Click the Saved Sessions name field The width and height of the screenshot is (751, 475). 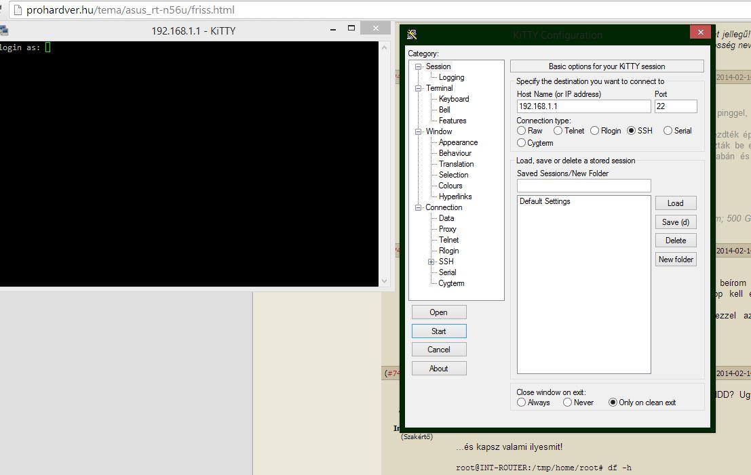click(x=584, y=186)
